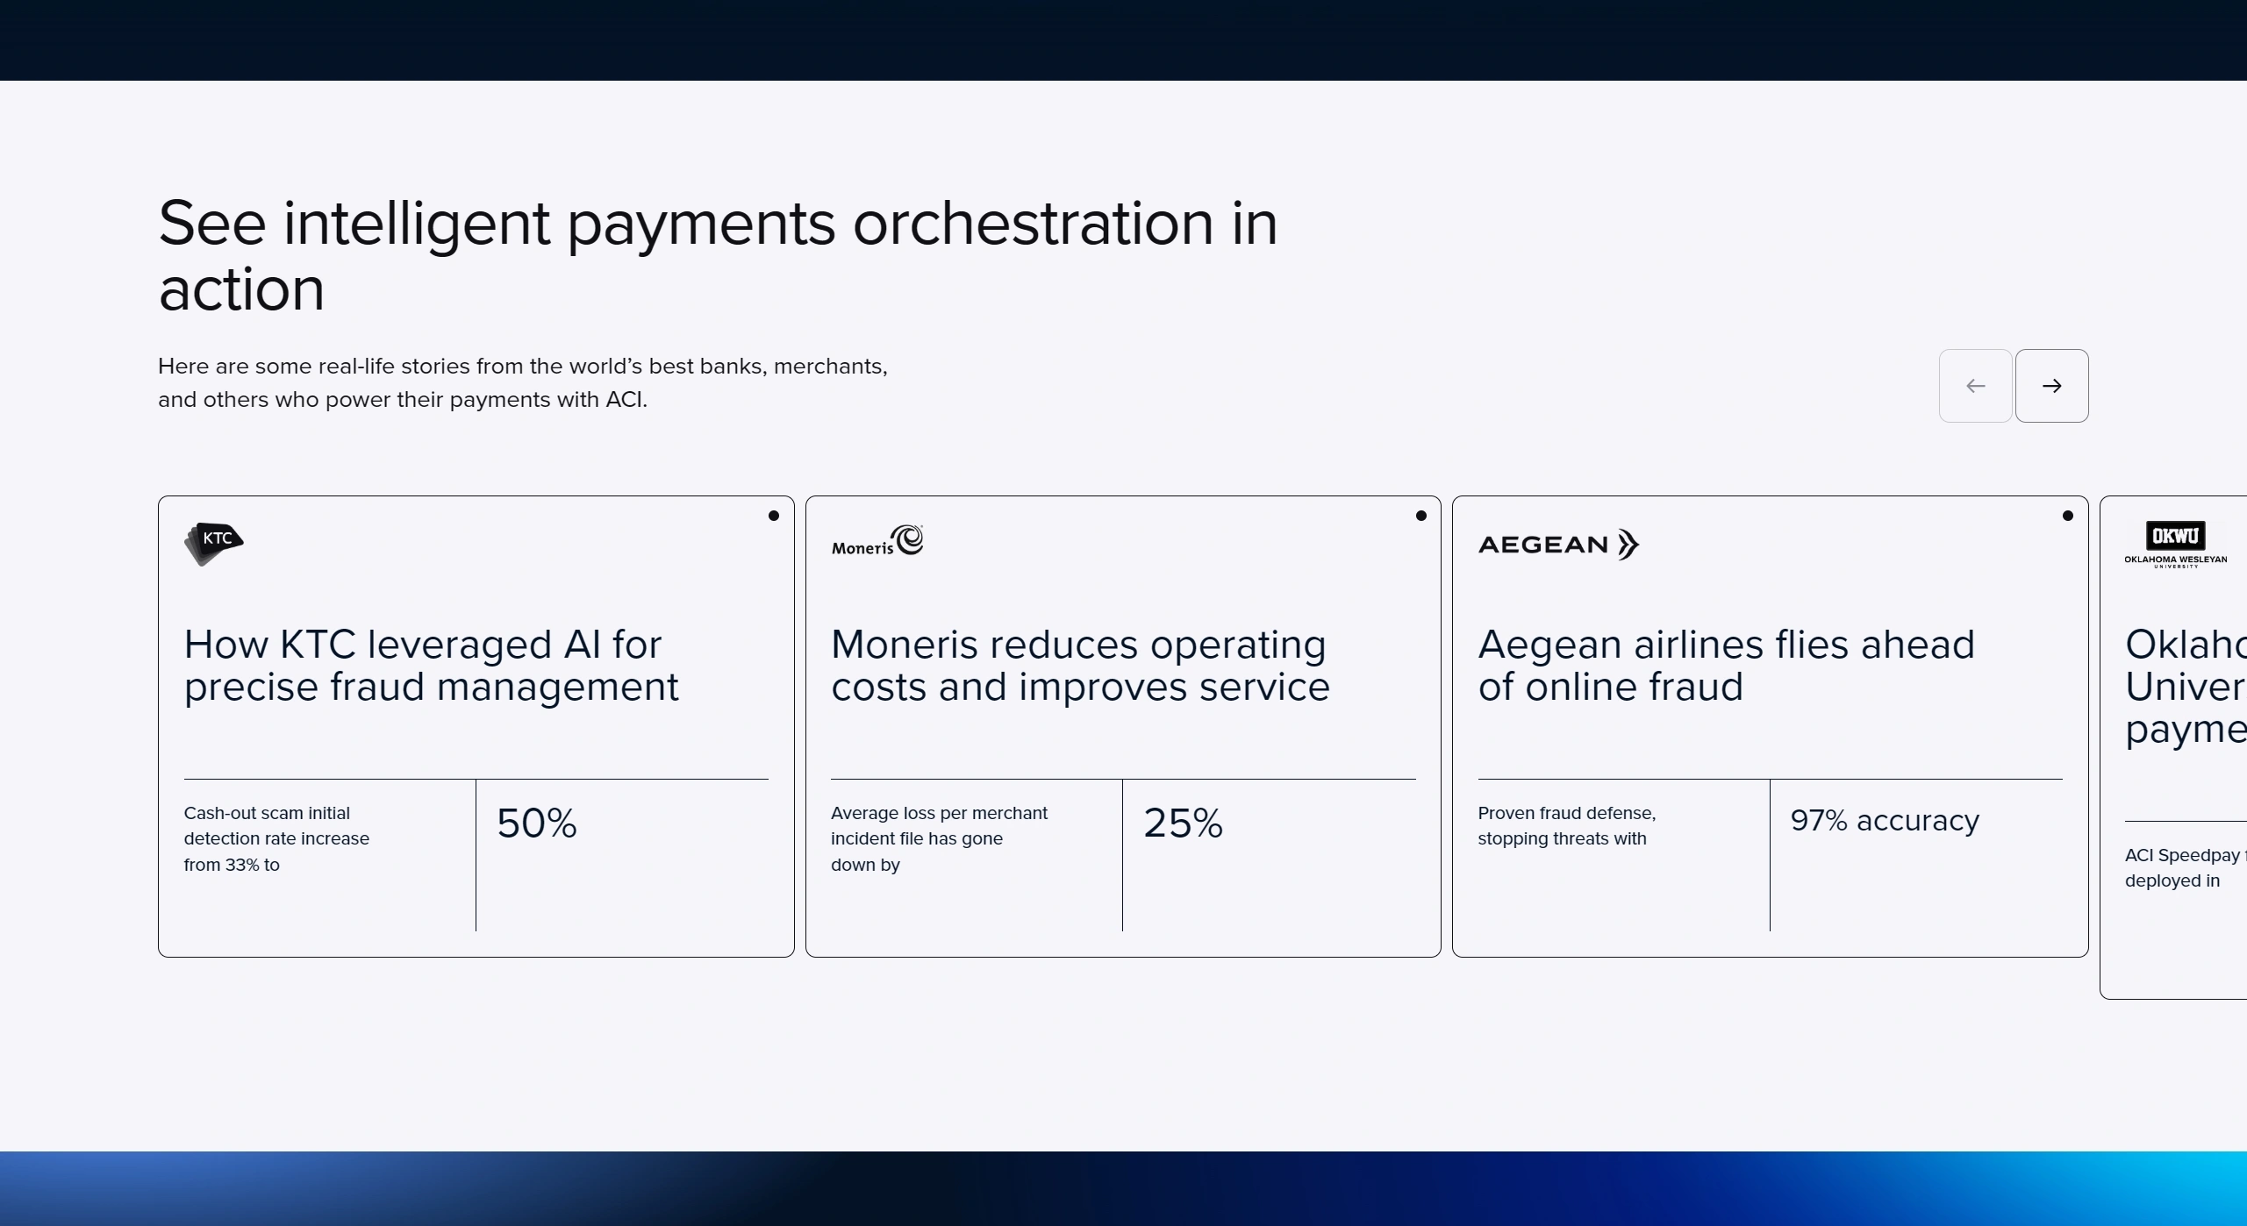Click the OKWU Oklahoma Wesleyan logo

tap(2174, 544)
